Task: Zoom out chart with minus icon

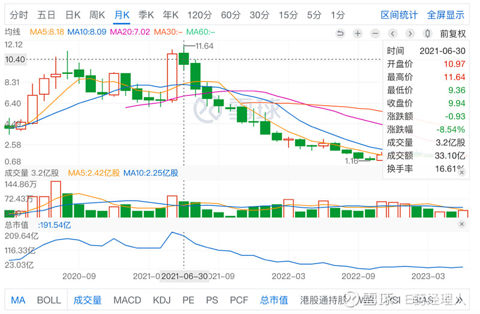Action: point(375,34)
